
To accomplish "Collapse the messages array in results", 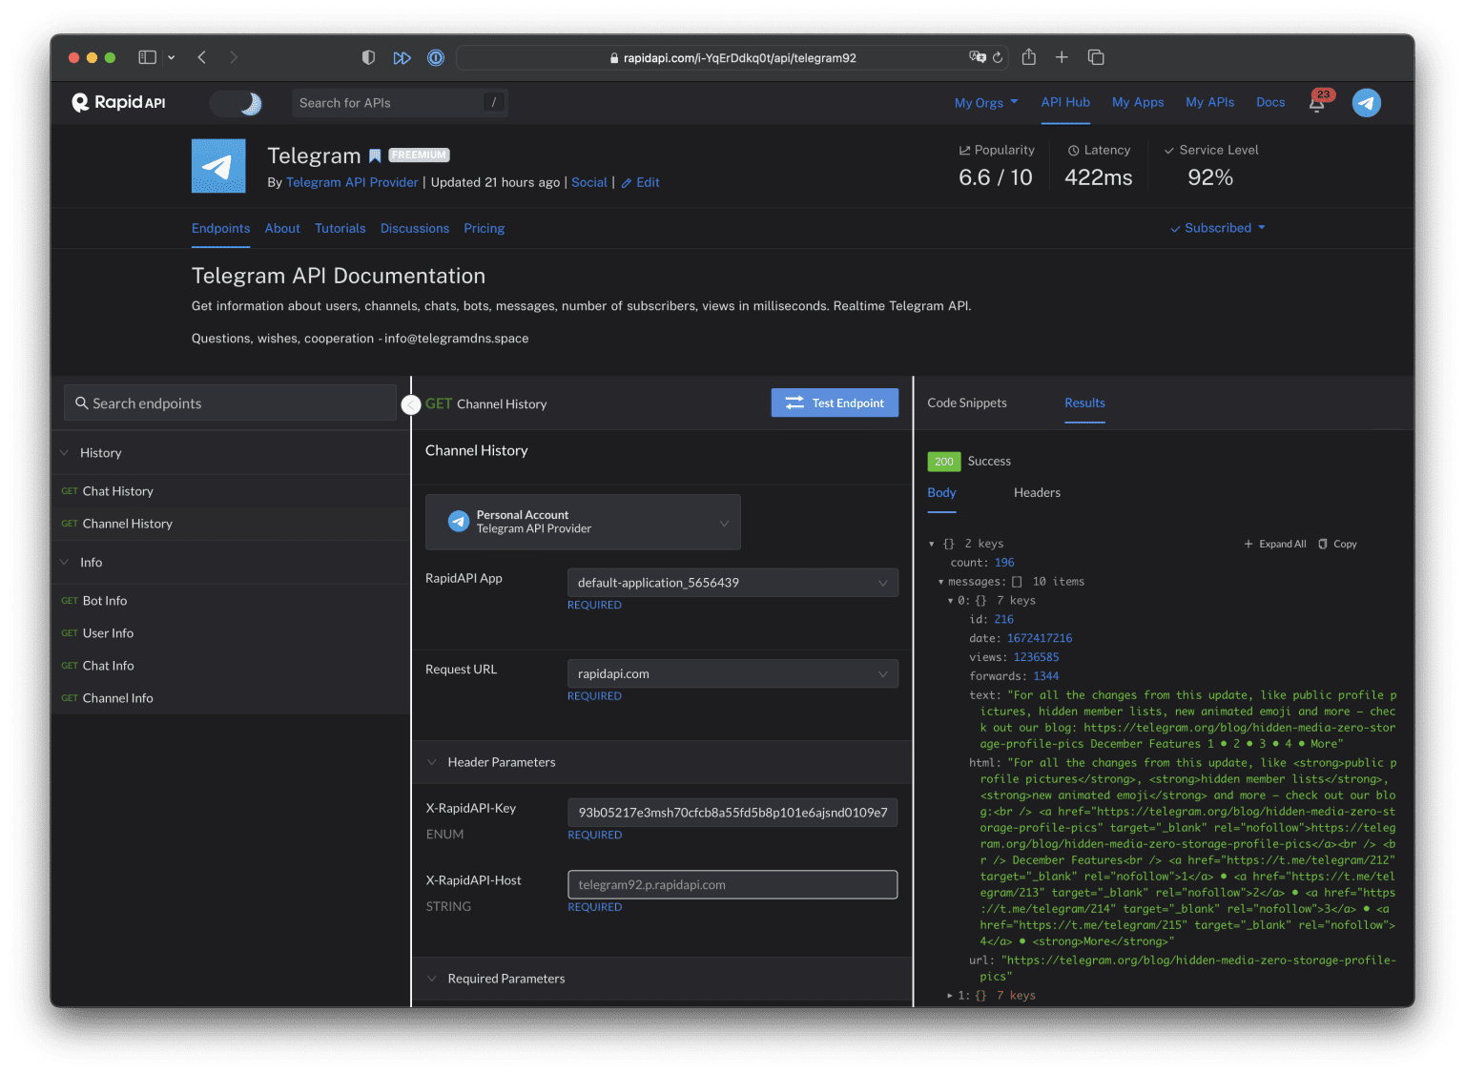I will (940, 582).
